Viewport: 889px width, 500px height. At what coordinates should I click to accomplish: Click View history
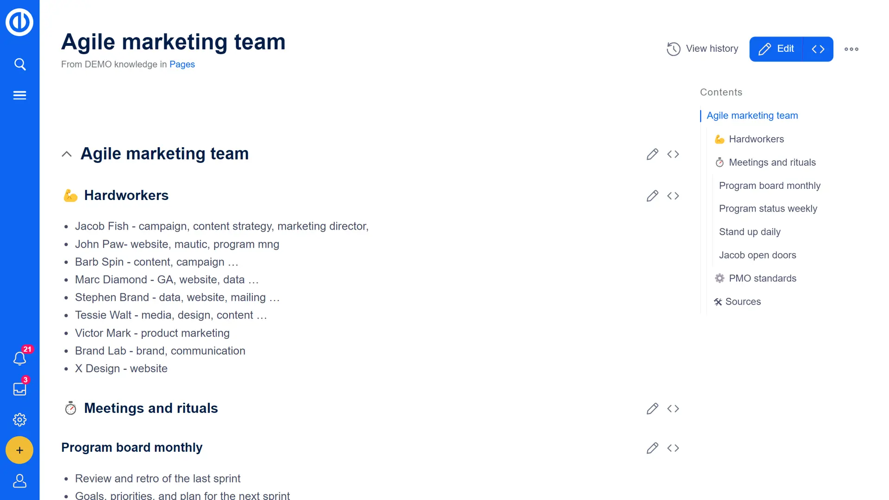click(702, 49)
